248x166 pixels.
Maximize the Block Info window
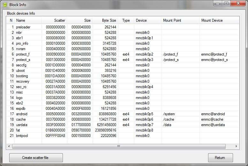226,3
